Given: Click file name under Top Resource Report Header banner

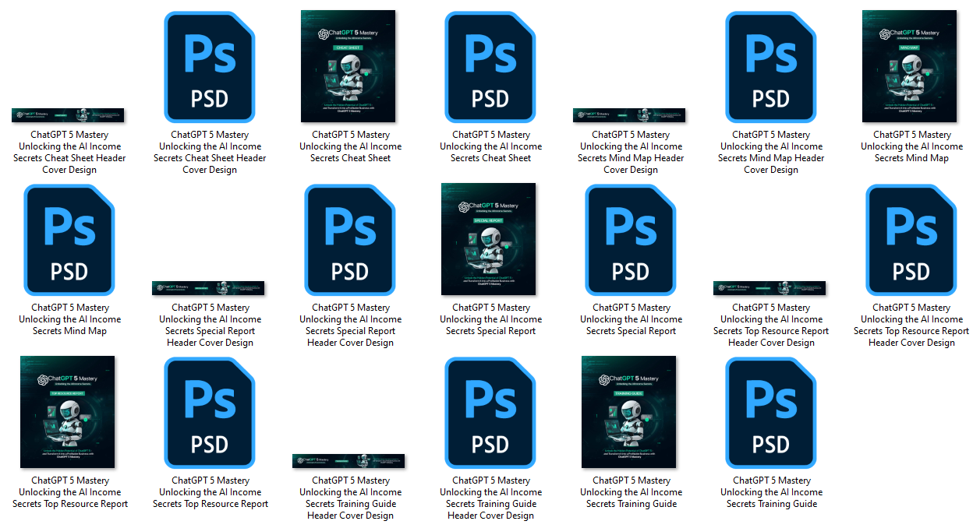Looking at the screenshot, I should [772, 325].
